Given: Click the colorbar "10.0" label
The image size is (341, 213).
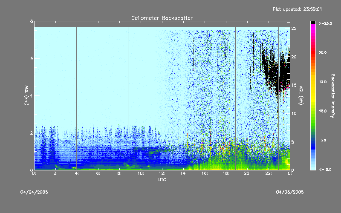Looking at the screenshot, I should coord(323,111).
